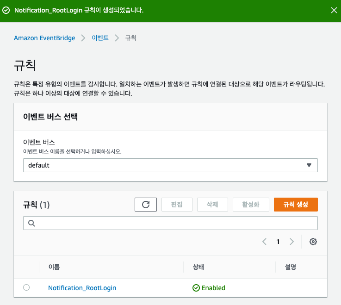Open the 이벤트 breadcrumb link
341x305 pixels.
pyautogui.click(x=100, y=38)
